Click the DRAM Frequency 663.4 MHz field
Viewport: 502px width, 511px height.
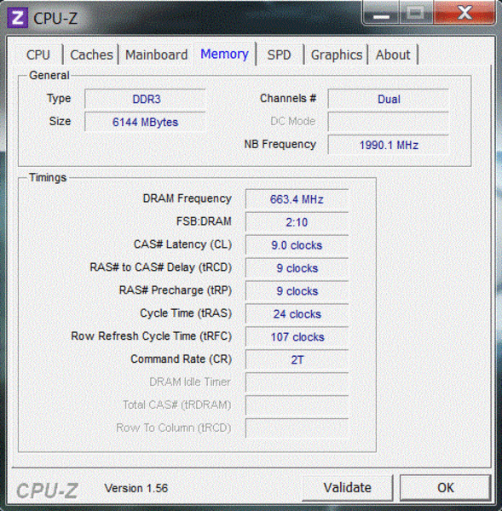tap(297, 198)
